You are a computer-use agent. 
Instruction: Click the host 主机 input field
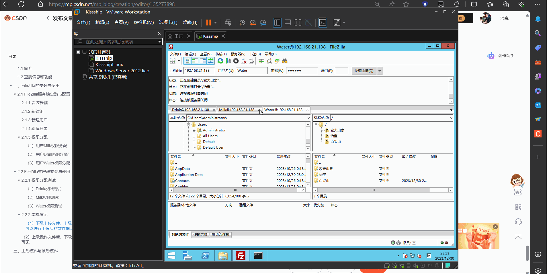coord(199,71)
